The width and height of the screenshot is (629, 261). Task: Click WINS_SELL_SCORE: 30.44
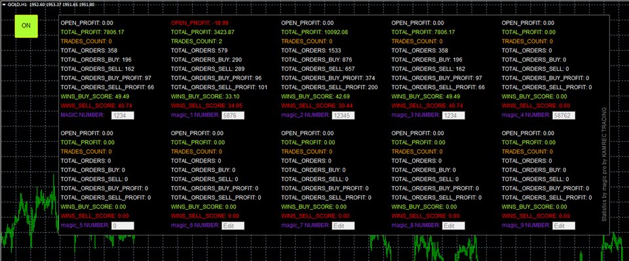click(x=317, y=106)
